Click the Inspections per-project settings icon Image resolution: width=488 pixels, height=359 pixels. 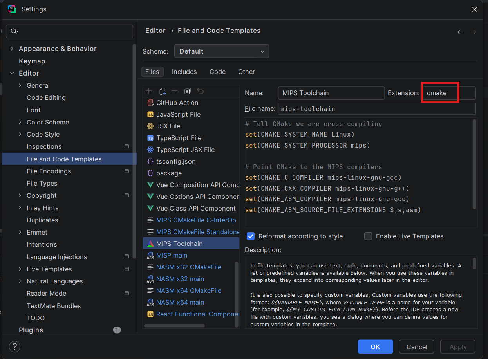tap(127, 146)
